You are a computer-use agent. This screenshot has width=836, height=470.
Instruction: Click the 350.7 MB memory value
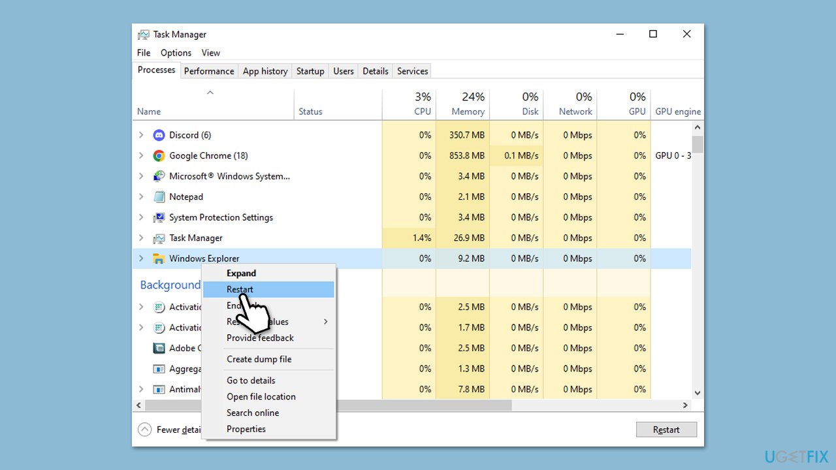tap(468, 135)
